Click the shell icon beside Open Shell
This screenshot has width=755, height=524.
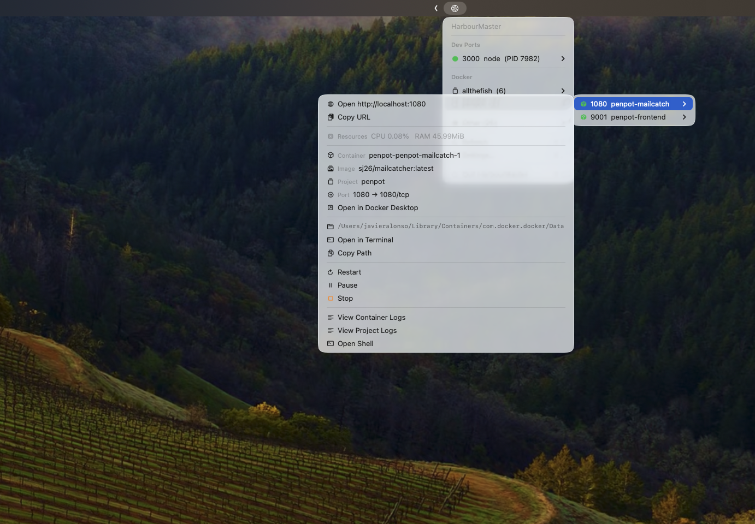coord(331,343)
